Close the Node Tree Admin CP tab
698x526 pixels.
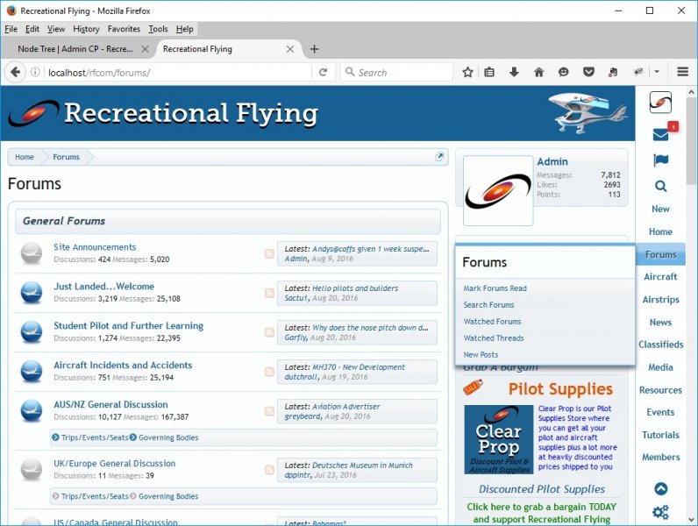[145, 49]
